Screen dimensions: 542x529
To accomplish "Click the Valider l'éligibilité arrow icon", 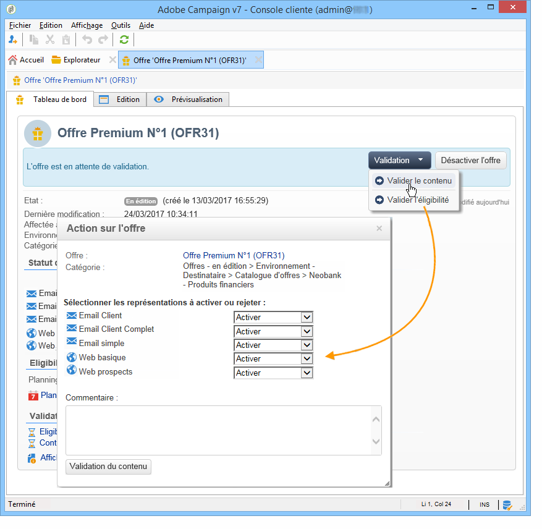I will point(379,200).
